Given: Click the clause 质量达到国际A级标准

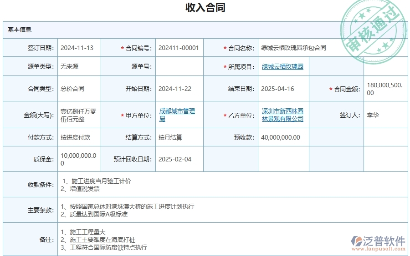Looking at the screenshot, I should [98, 214].
